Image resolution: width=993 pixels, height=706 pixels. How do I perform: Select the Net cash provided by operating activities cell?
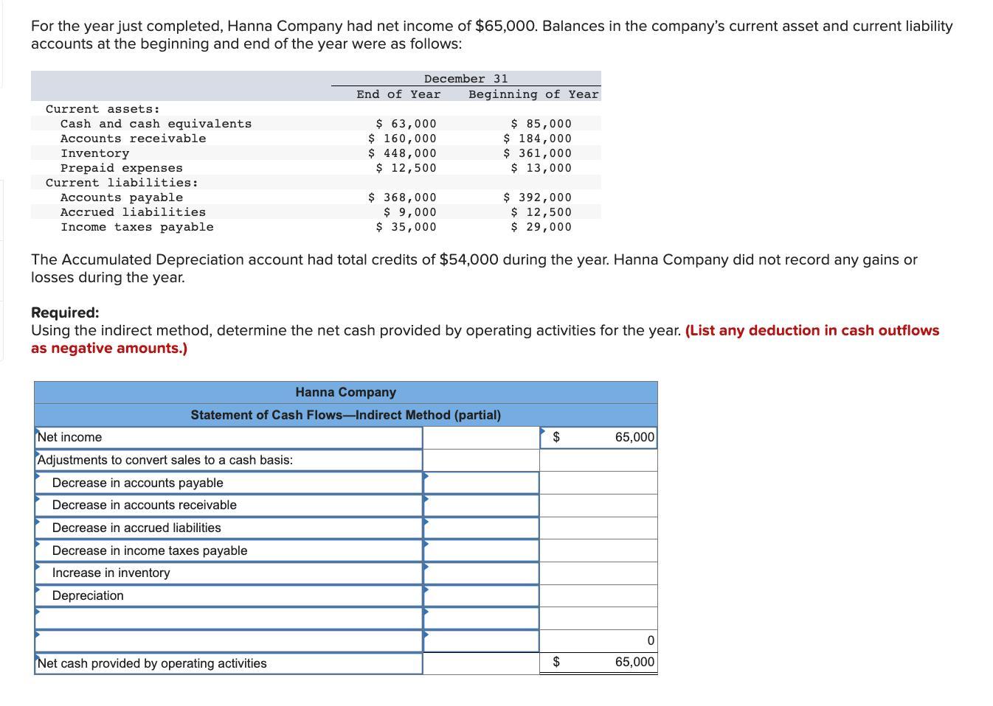pos(229,663)
